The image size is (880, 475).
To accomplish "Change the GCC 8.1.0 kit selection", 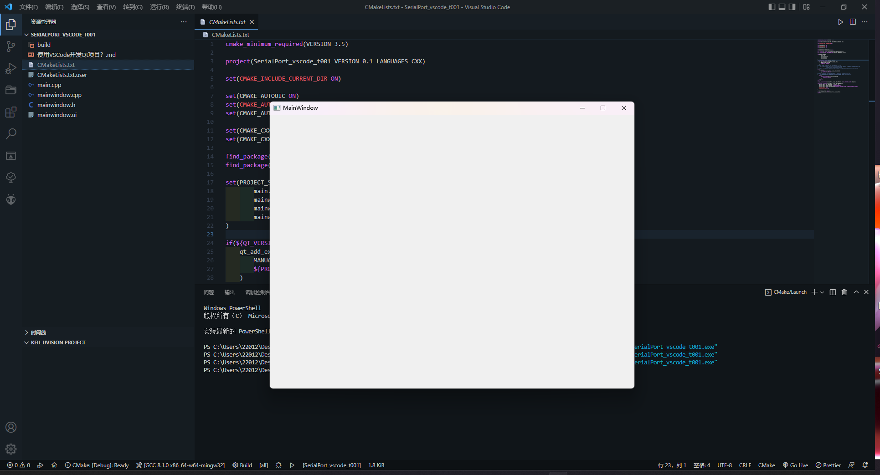I will (x=180, y=465).
